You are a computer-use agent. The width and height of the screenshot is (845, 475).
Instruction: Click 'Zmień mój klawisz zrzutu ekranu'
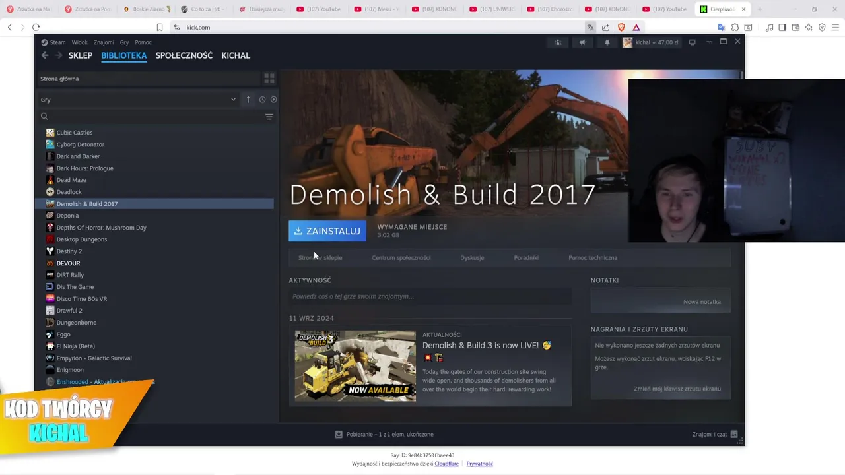pos(677,389)
